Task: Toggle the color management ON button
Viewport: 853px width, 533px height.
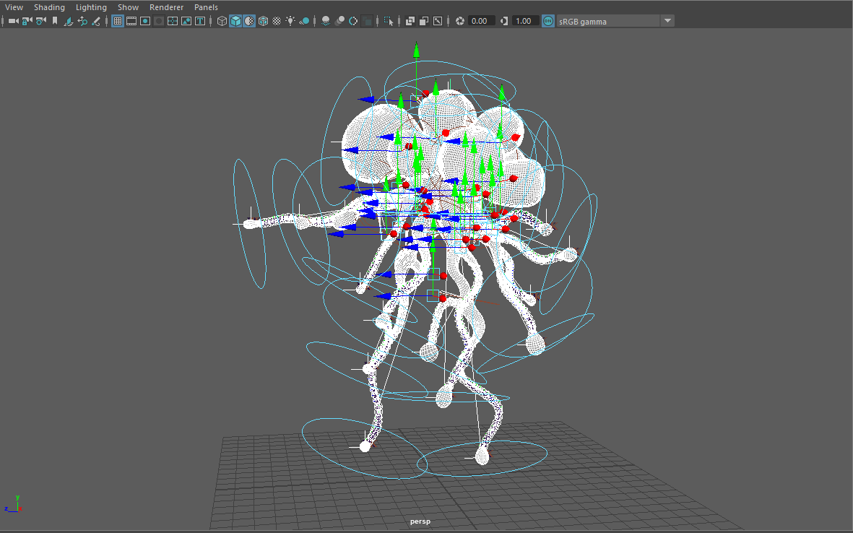Action: 547,21
